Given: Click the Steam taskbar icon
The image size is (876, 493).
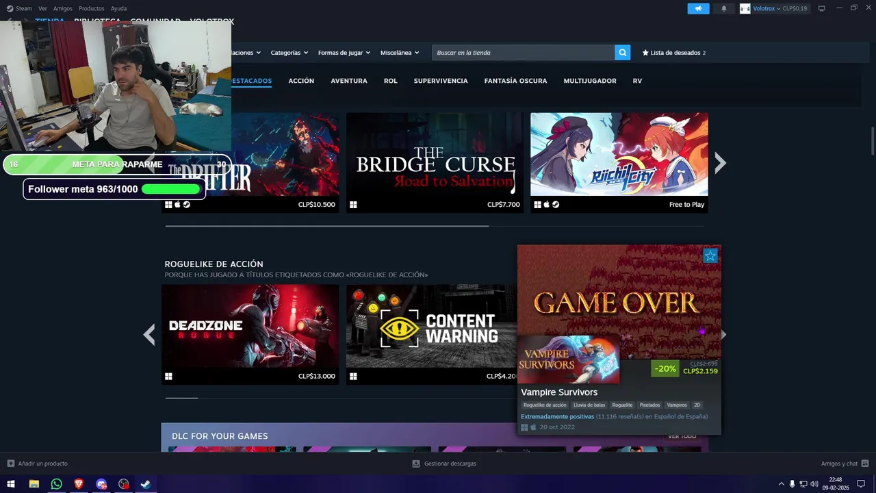Looking at the screenshot, I should coord(146,484).
